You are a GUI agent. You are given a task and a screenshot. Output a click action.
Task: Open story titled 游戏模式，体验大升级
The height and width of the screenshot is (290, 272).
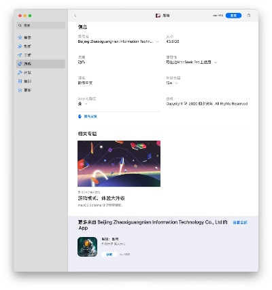coord(101,198)
